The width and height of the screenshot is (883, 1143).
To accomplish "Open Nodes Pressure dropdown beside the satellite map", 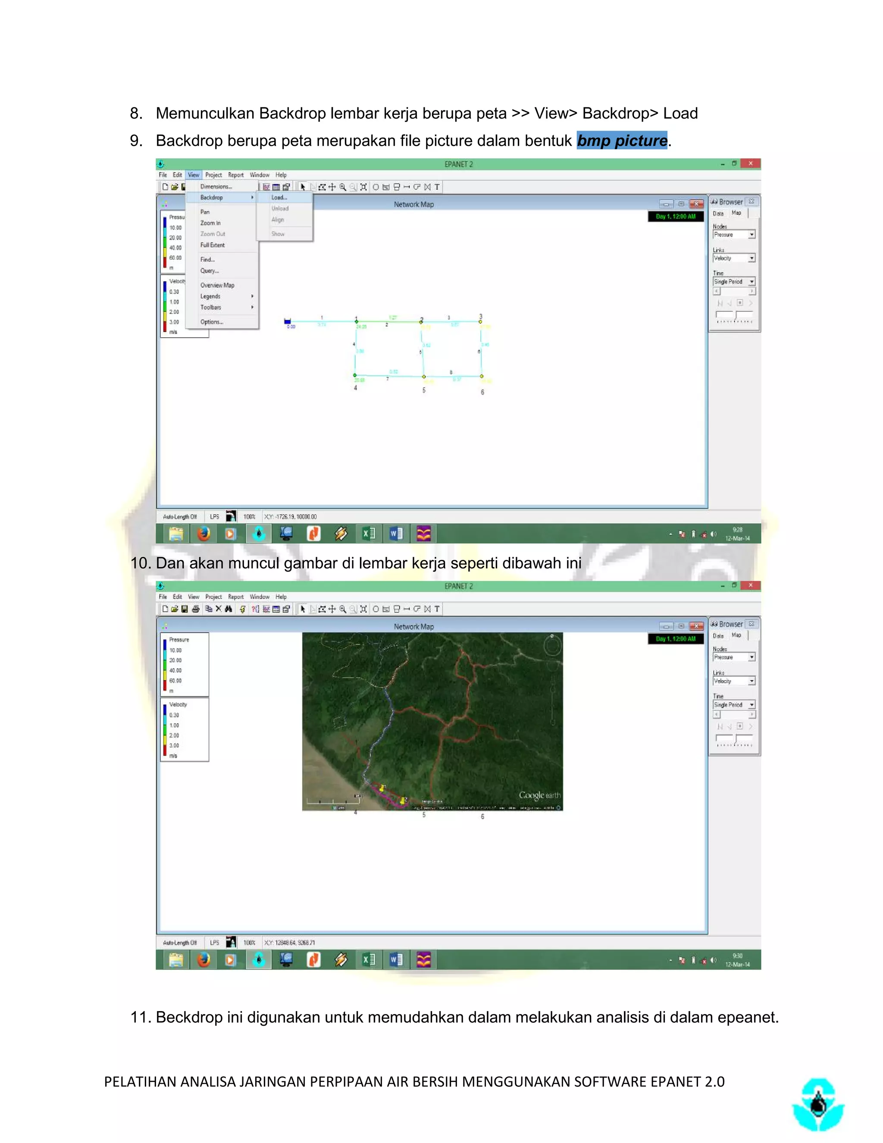I will [751, 657].
